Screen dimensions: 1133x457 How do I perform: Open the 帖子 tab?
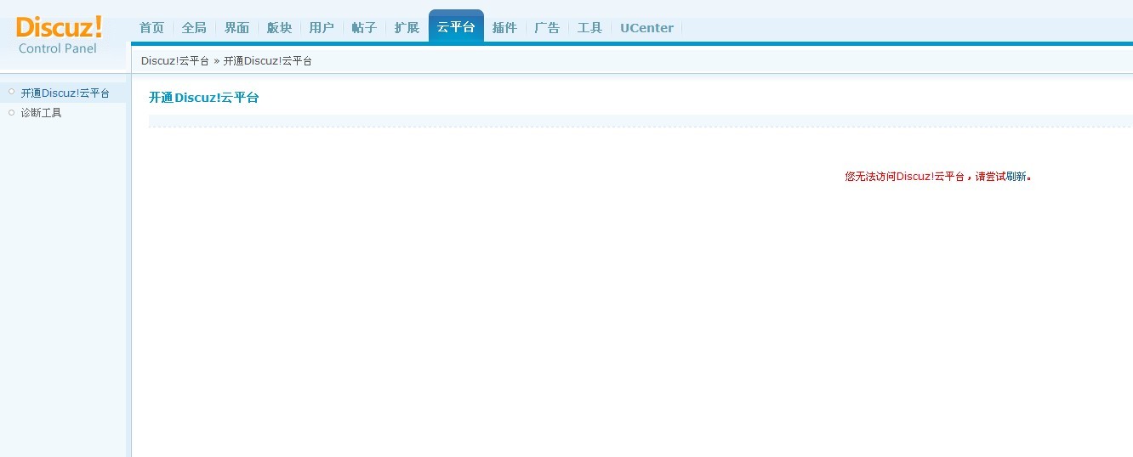click(364, 27)
